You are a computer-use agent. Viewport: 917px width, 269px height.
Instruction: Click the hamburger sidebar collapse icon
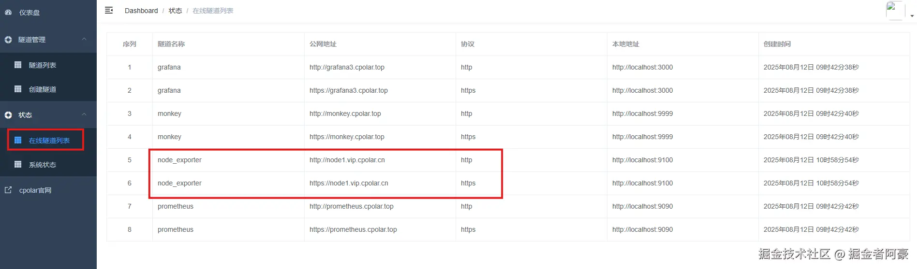tap(109, 10)
